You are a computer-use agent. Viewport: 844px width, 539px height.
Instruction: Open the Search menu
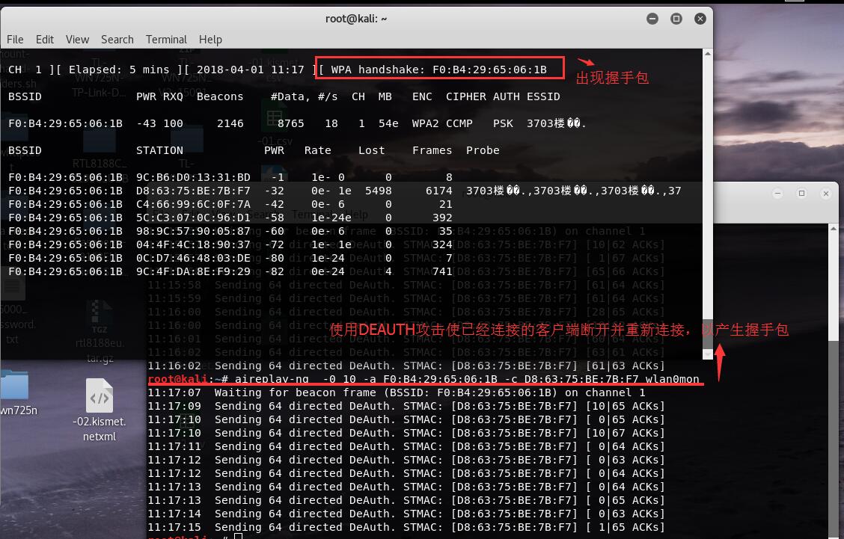(x=117, y=40)
